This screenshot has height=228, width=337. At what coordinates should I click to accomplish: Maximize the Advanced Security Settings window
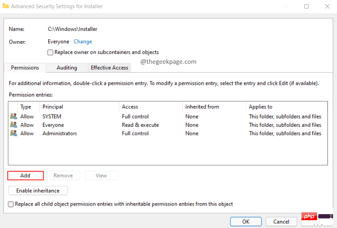[306, 6]
